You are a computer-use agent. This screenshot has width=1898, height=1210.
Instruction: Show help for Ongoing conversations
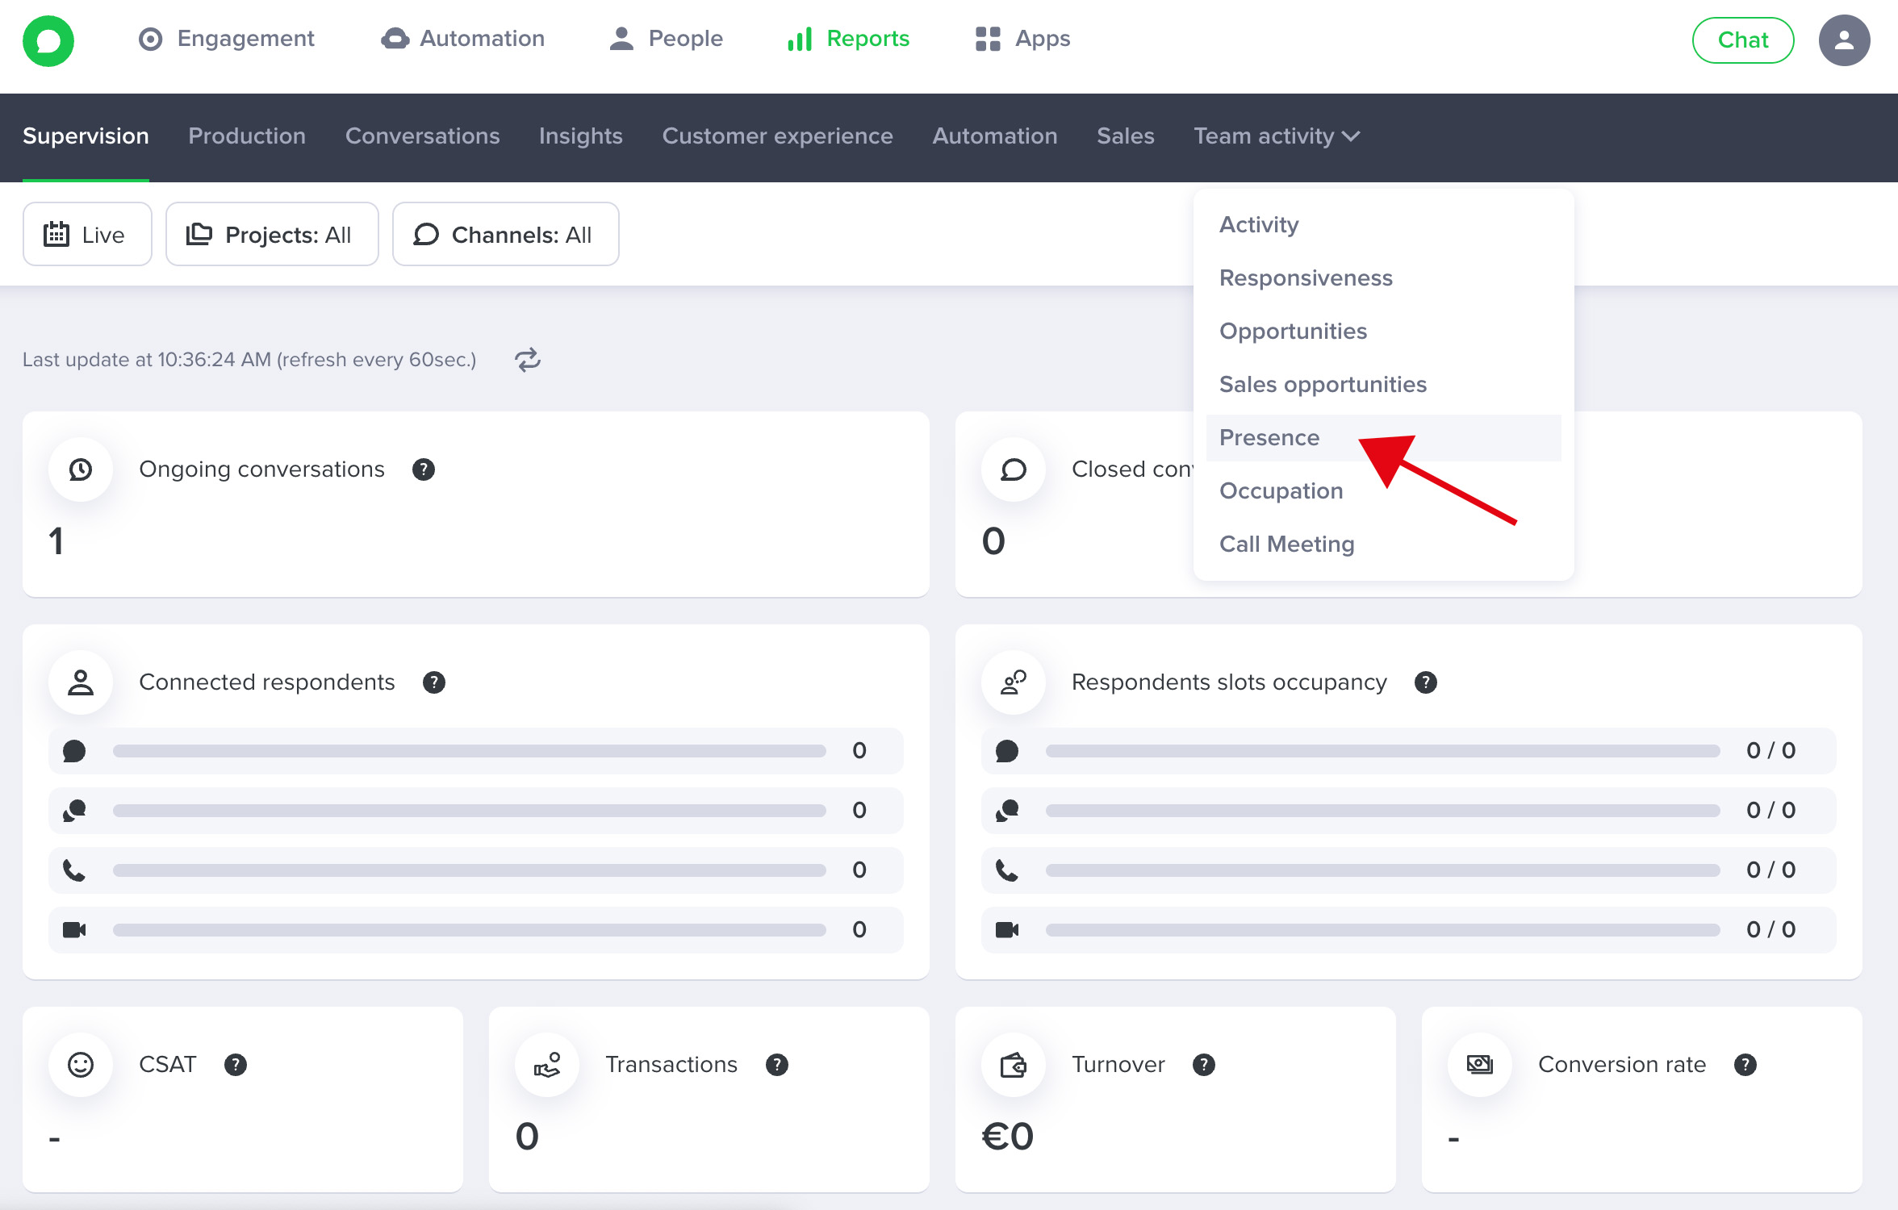424,469
